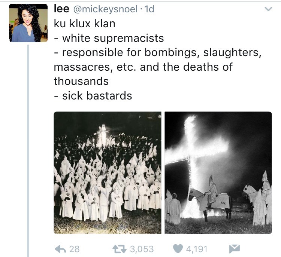
Task: Click the '- sick bastards' text line
Action: pyautogui.click(x=93, y=95)
